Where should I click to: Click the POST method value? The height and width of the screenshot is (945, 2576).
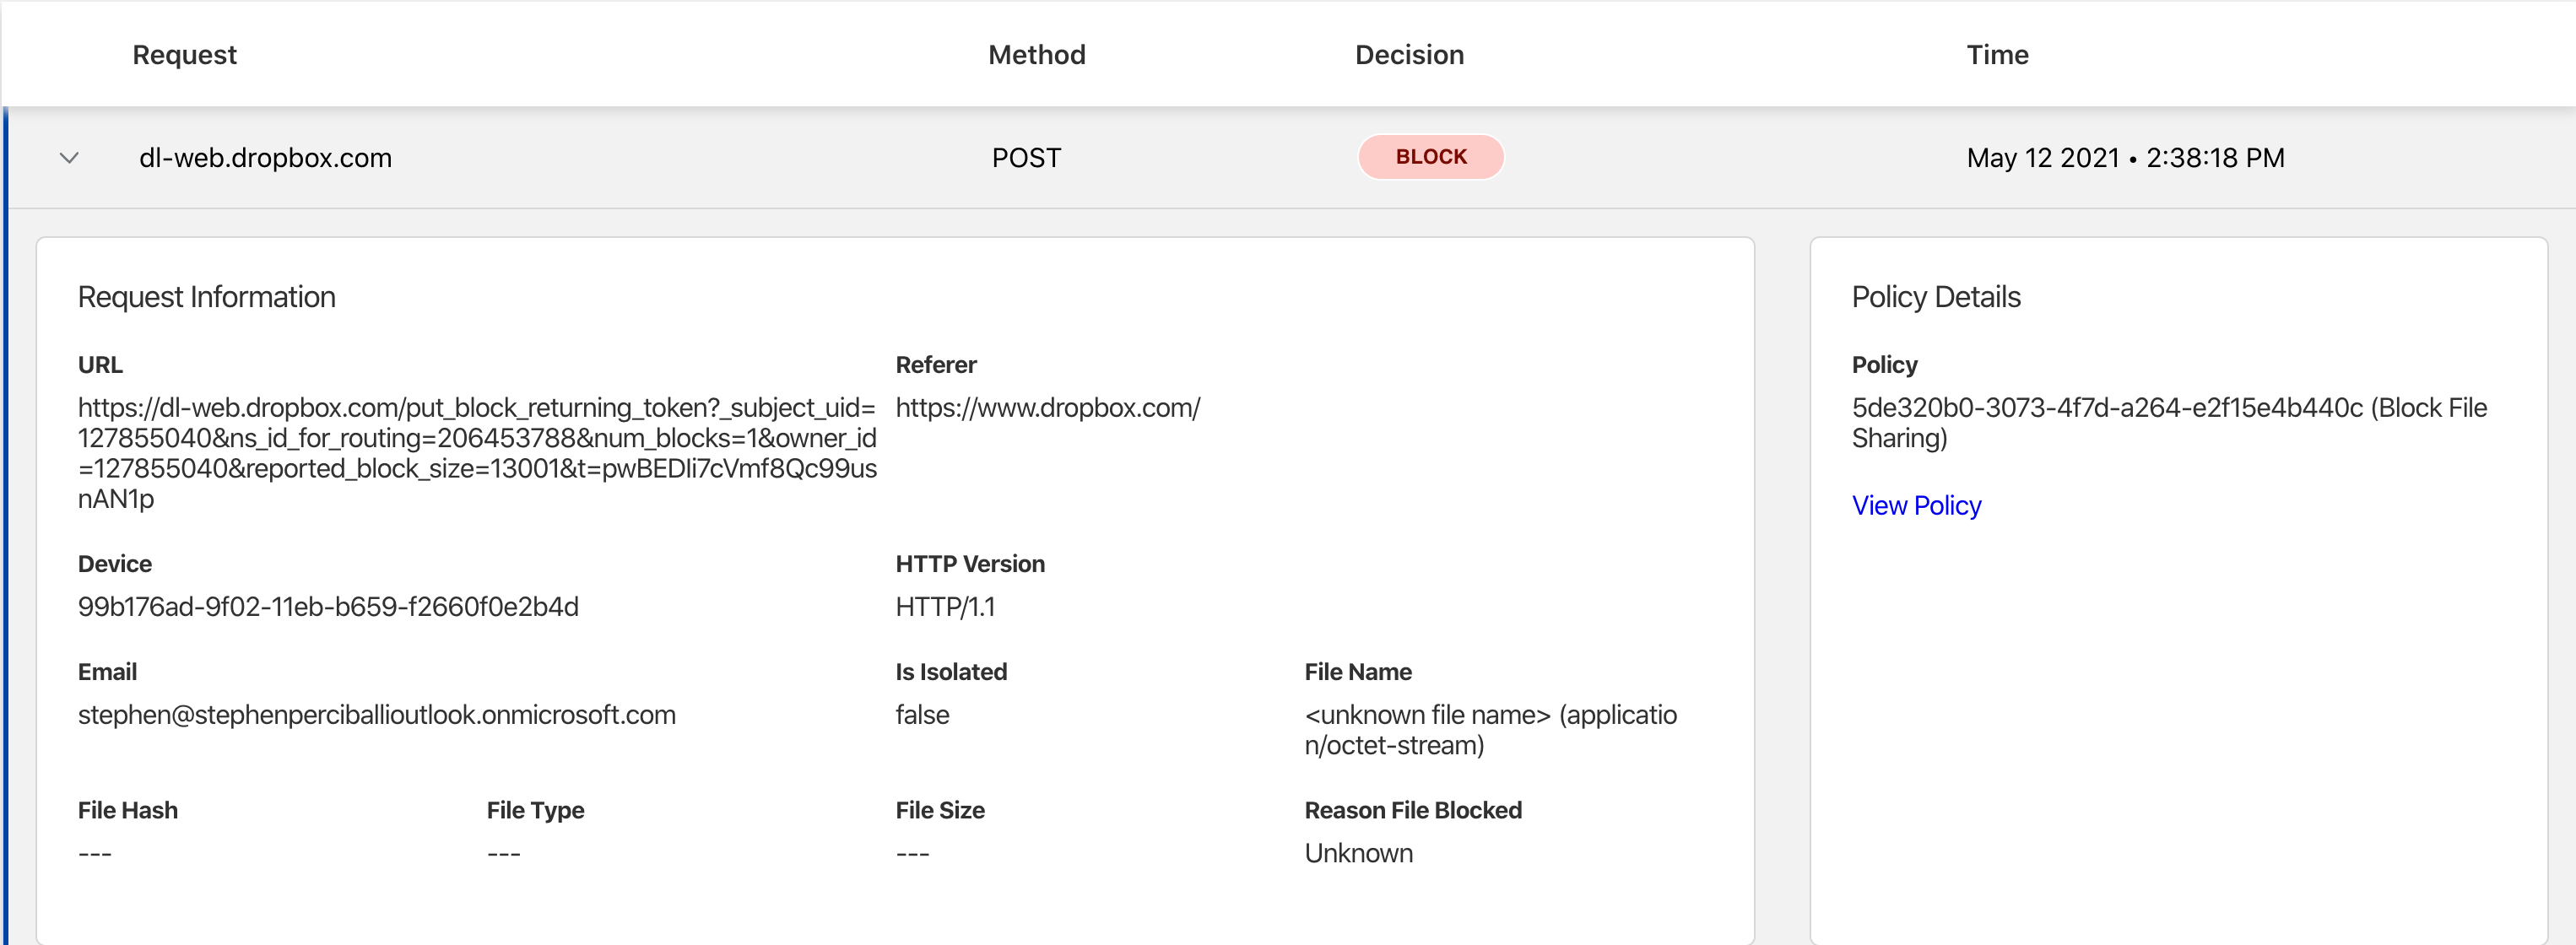click(1025, 158)
